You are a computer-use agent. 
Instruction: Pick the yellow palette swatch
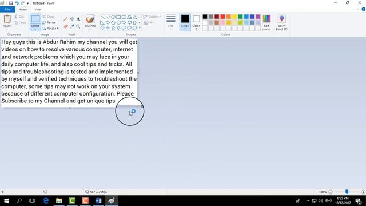coord(234,17)
